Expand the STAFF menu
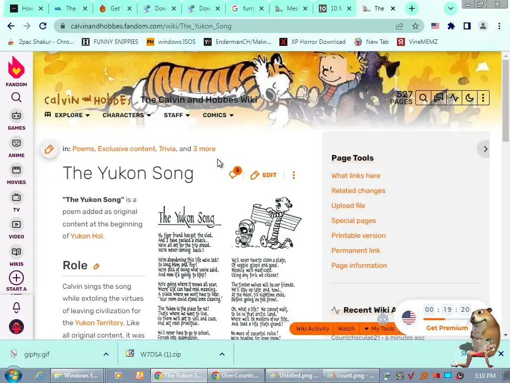Image resolution: width=510 pixels, height=383 pixels. 177,115
